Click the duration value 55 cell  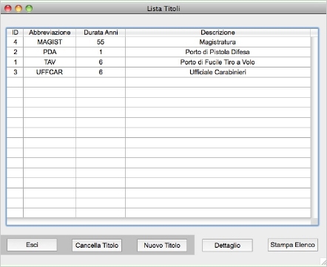[101, 42]
